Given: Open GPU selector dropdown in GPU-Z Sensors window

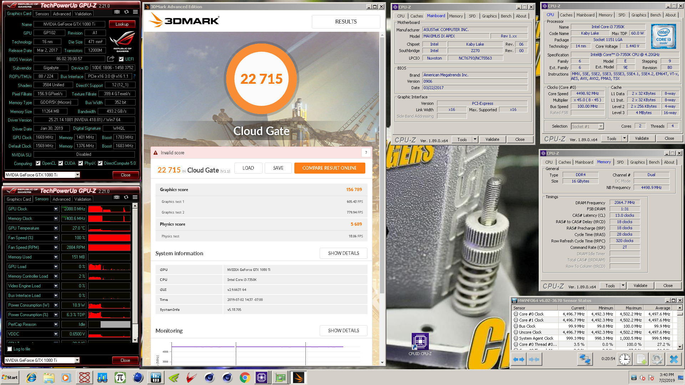Looking at the screenshot, I should [x=77, y=360].
